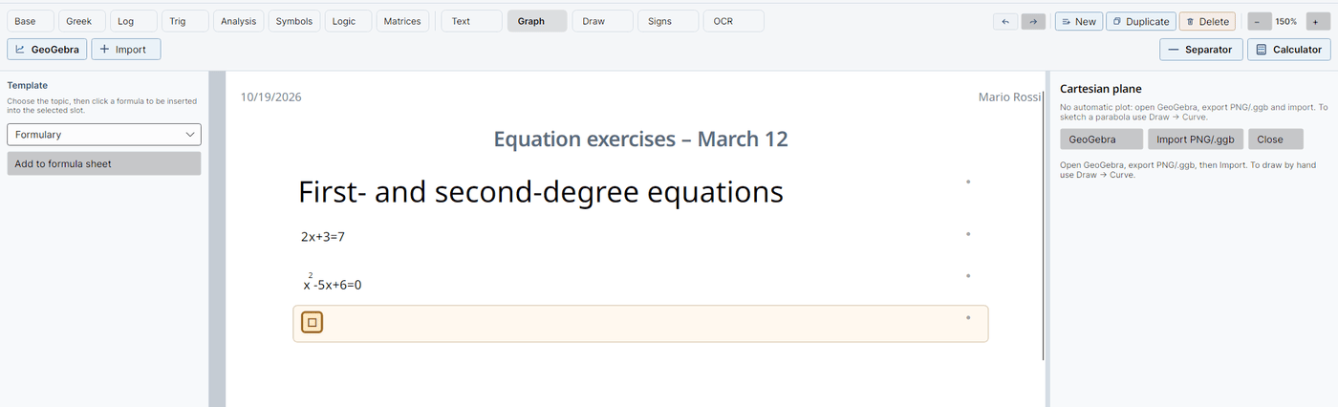The height and width of the screenshot is (407, 1338).
Task: Create a New page
Action: click(x=1079, y=21)
